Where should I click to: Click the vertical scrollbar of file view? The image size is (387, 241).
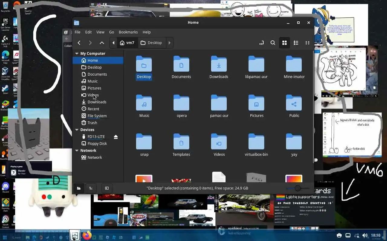(x=313, y=107)
